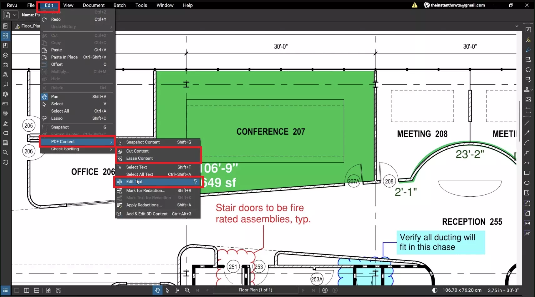Screen dimensions: 535x297
Task: Select the Ellipse tool
Action: point(527,183)
